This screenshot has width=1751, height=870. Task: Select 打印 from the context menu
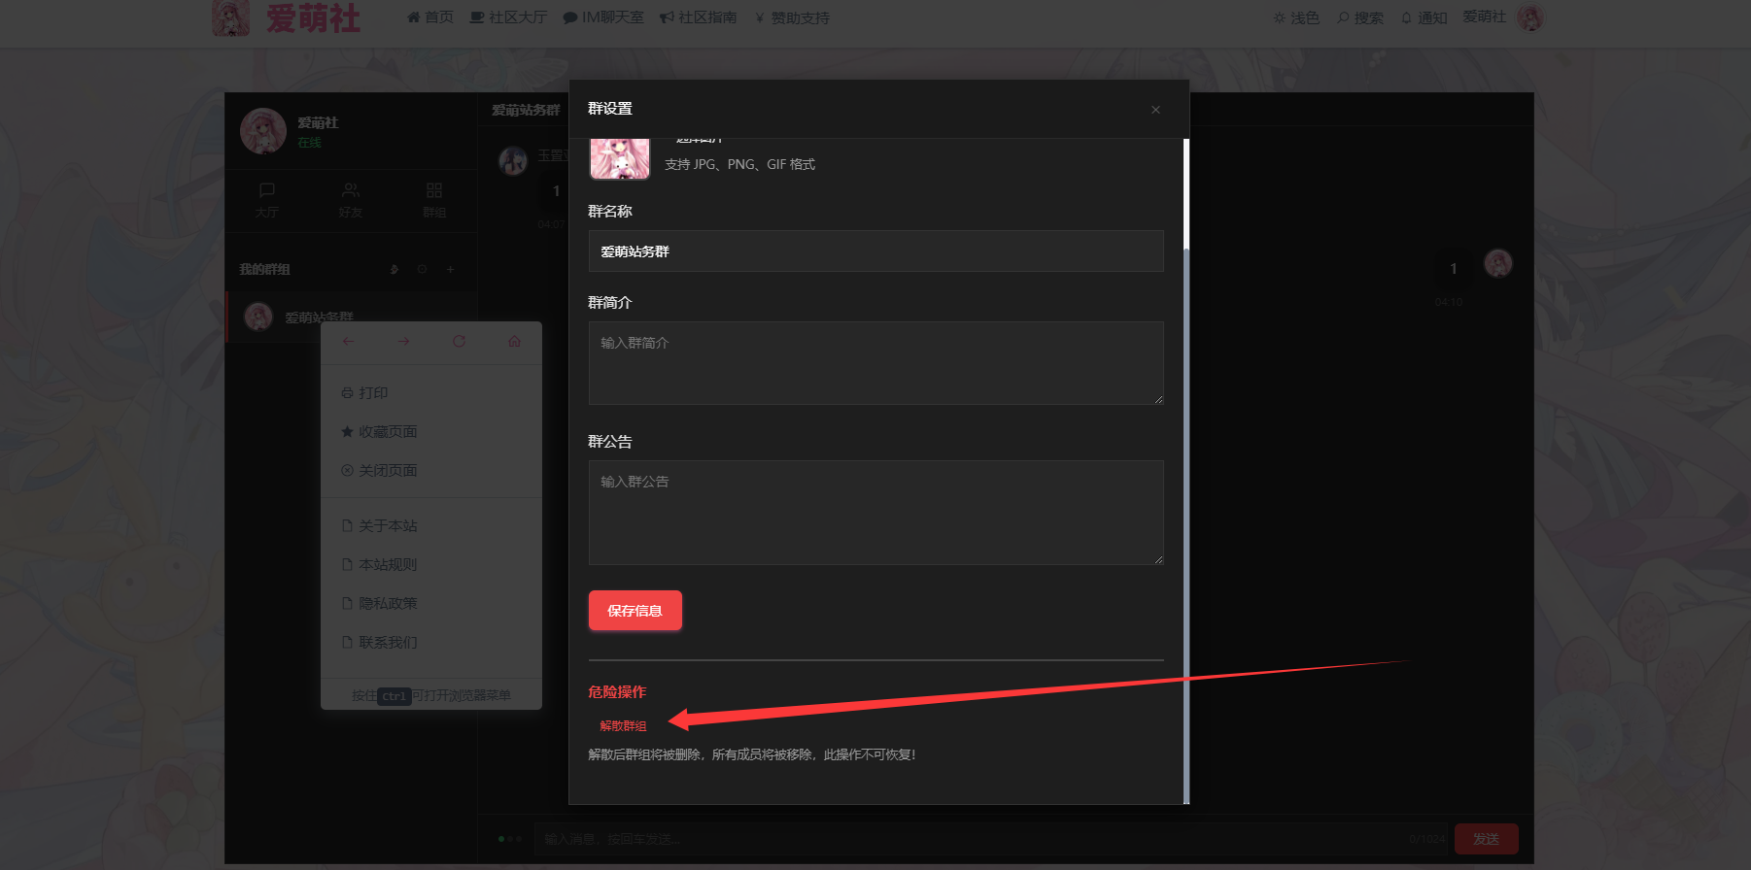point(365,393)
